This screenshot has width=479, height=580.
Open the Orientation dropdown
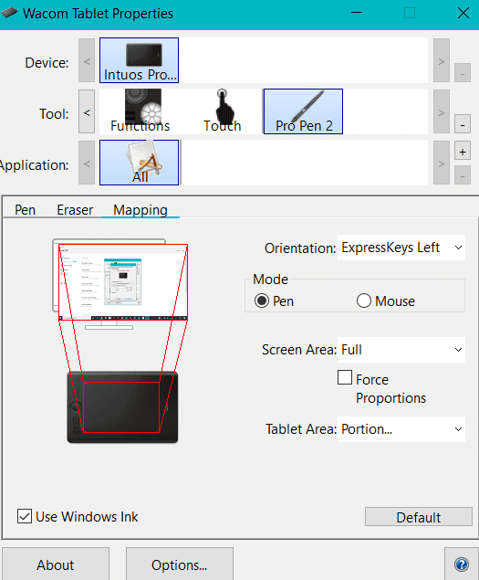(x=401, y=248)
